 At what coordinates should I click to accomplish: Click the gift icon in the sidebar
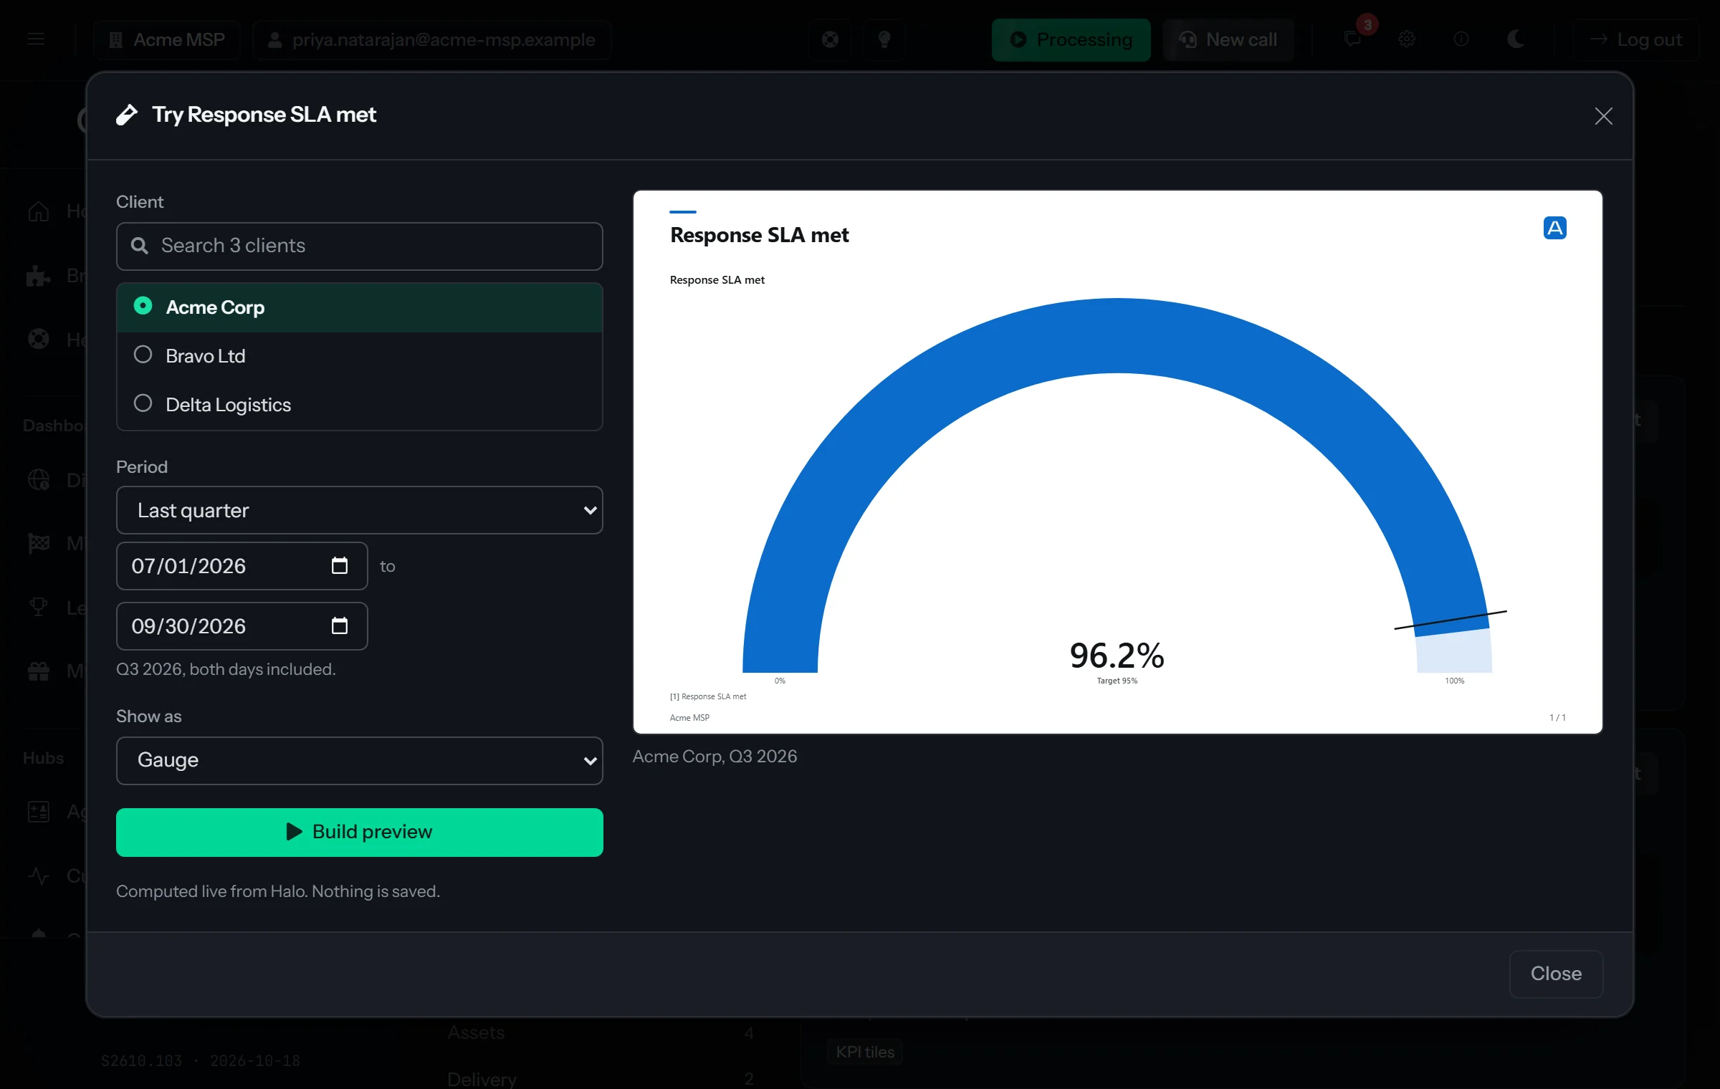pos(38,671)
